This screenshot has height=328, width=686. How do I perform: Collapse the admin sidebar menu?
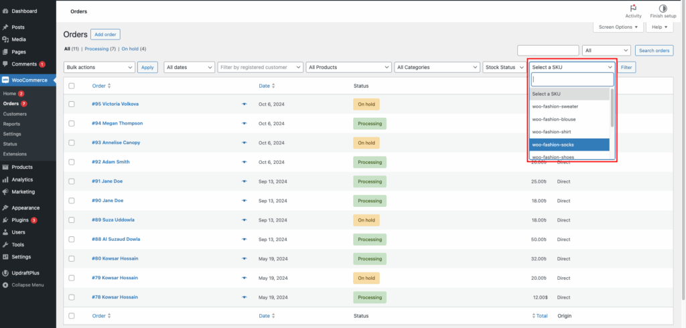(x=27, y=285)
